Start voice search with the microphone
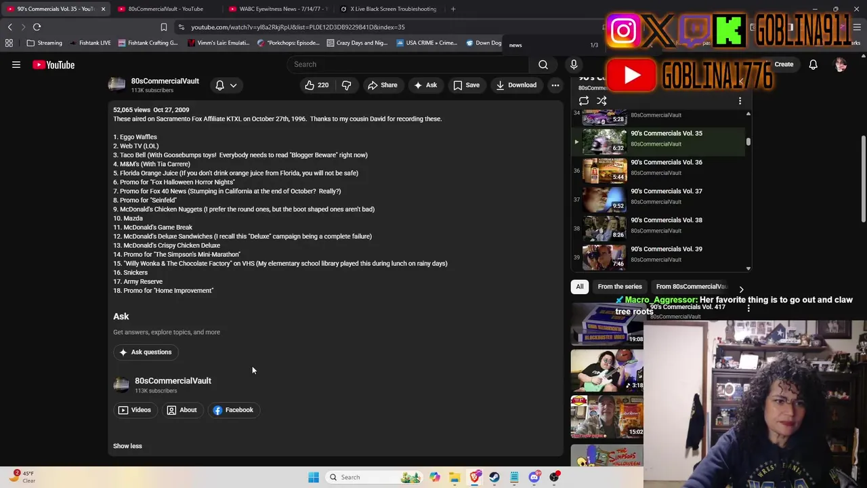Image resolution: width=867 pixels, height=488 pixels. click(574, 64)
